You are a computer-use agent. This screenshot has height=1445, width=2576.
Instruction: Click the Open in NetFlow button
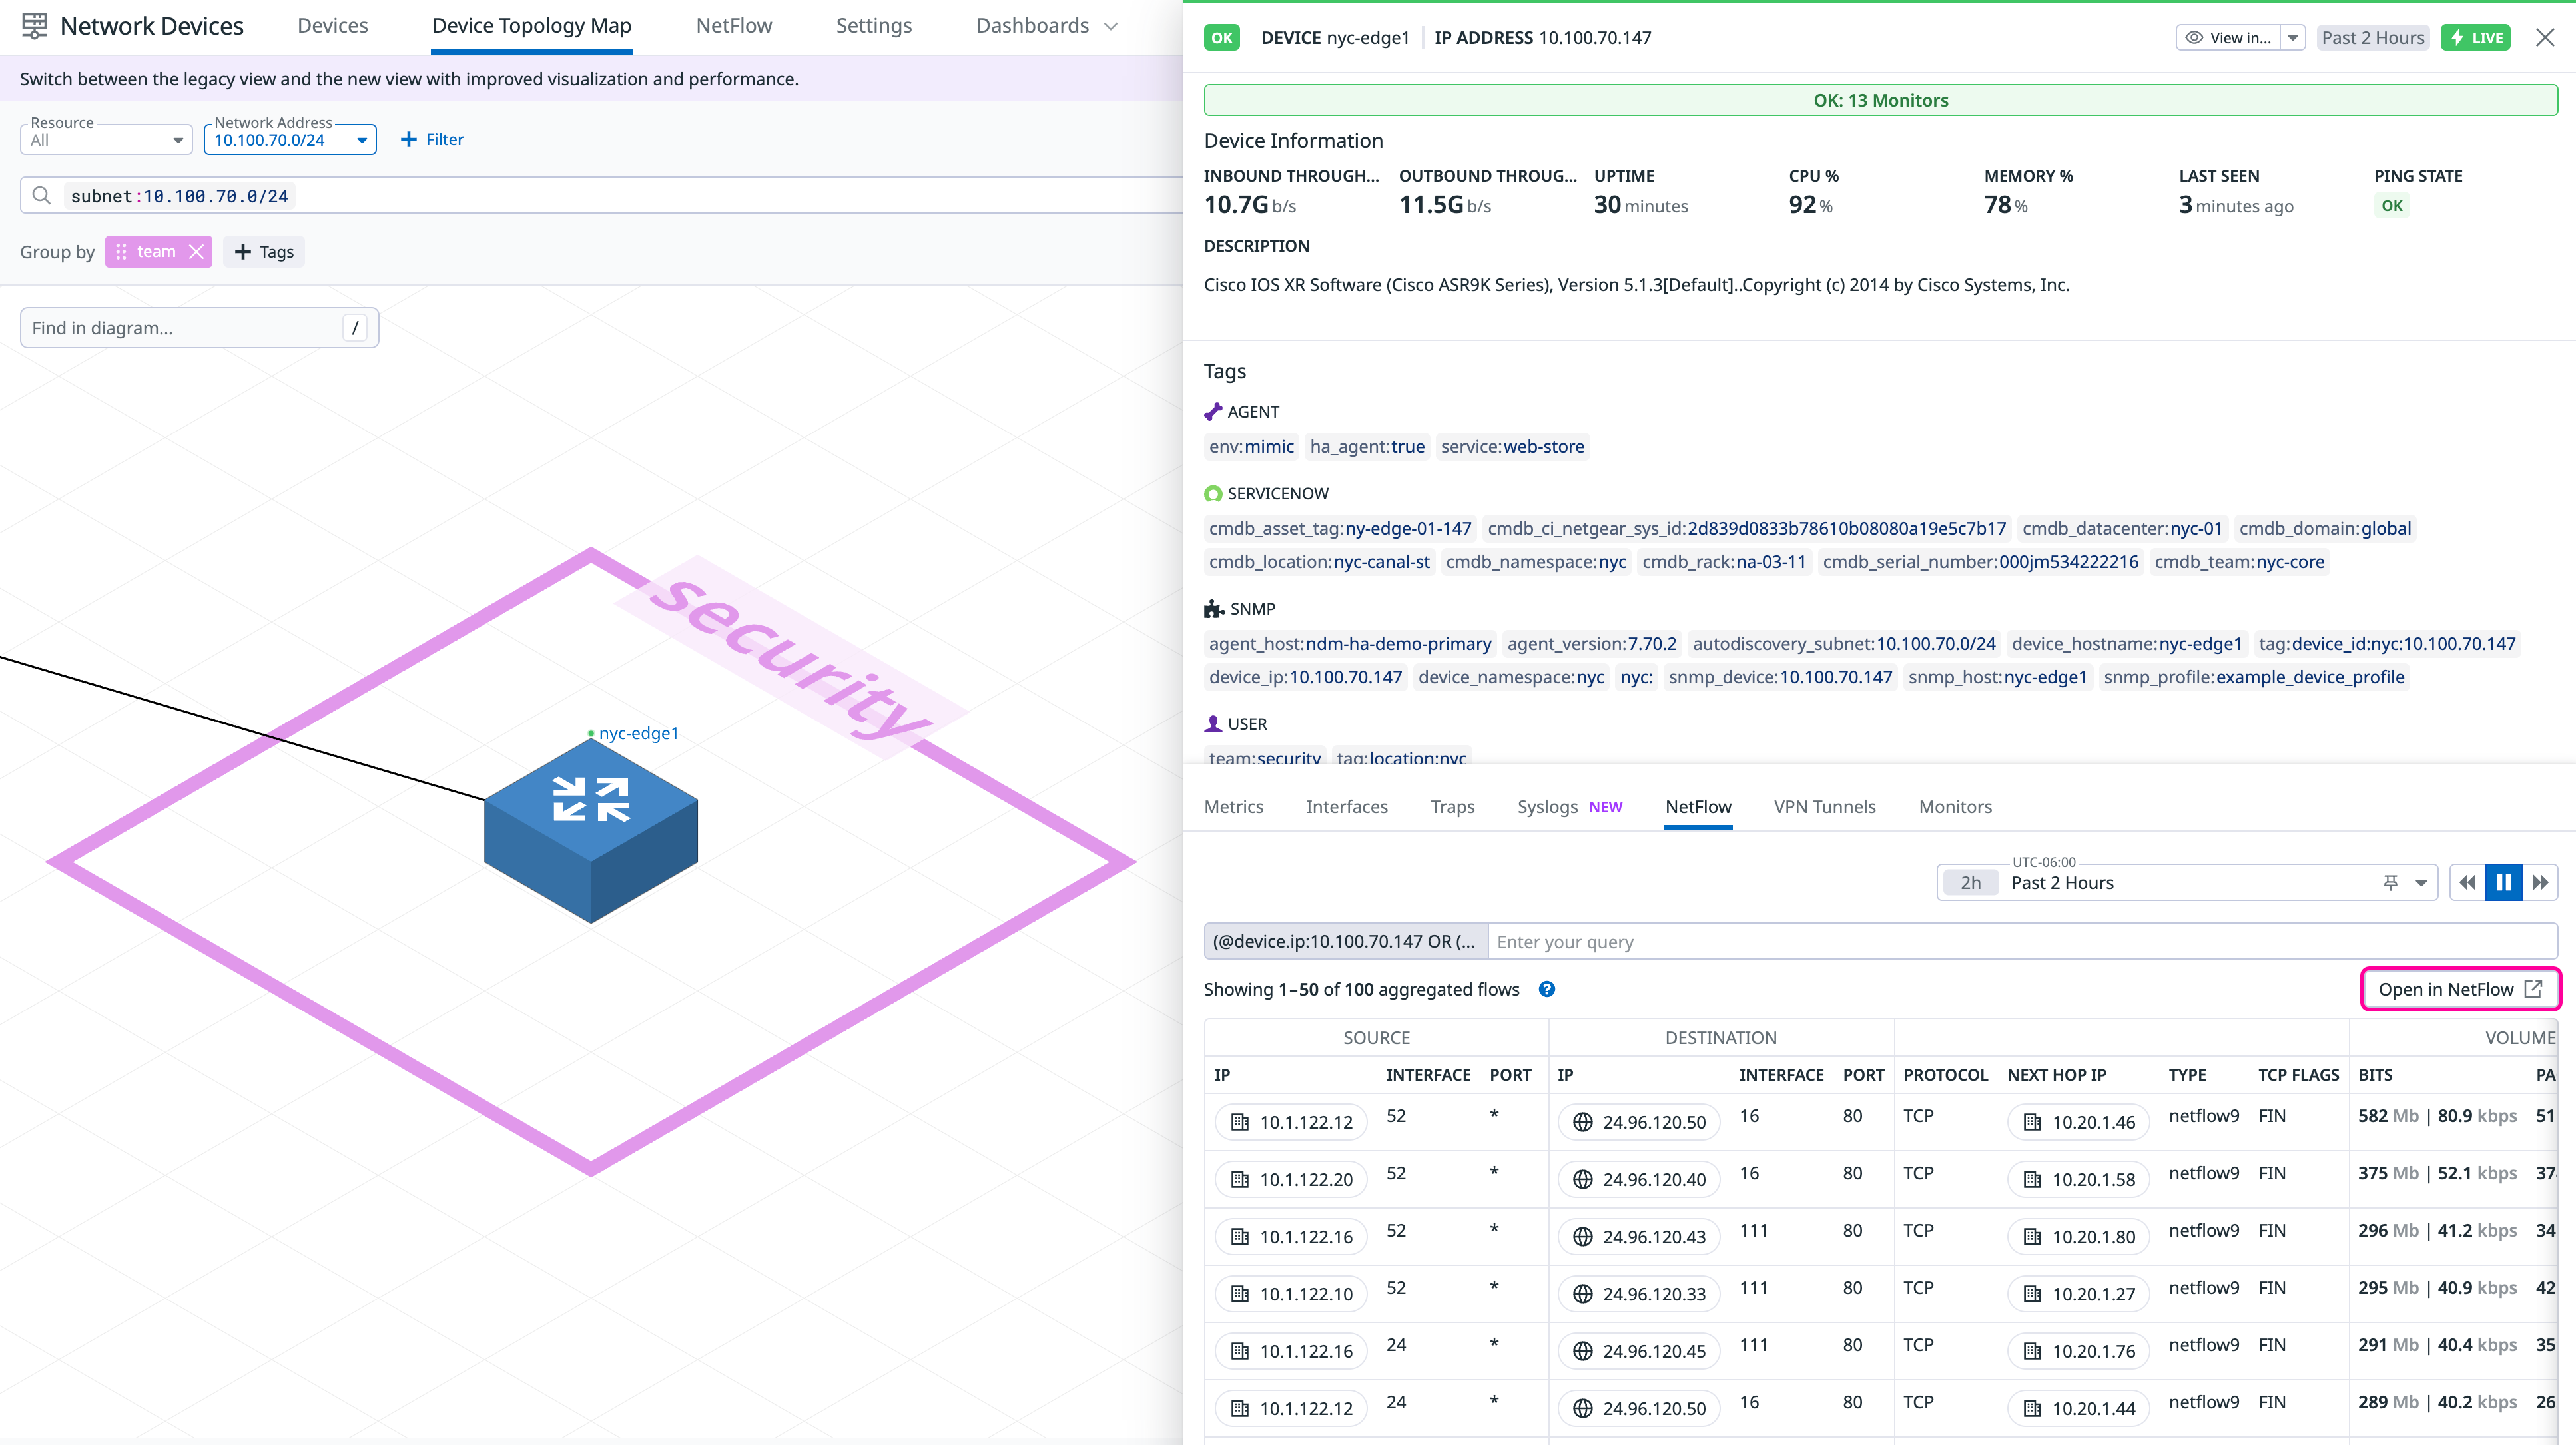tap(2459, 989)
